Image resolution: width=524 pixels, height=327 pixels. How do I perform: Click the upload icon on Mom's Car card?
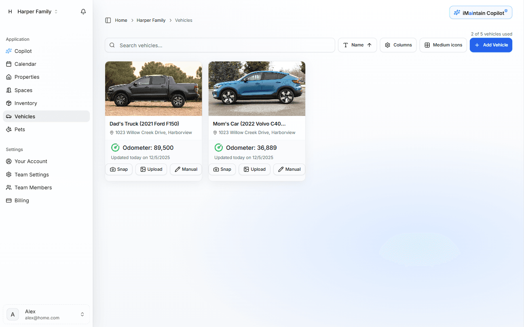pyautogui.click(x=245, y=169)
